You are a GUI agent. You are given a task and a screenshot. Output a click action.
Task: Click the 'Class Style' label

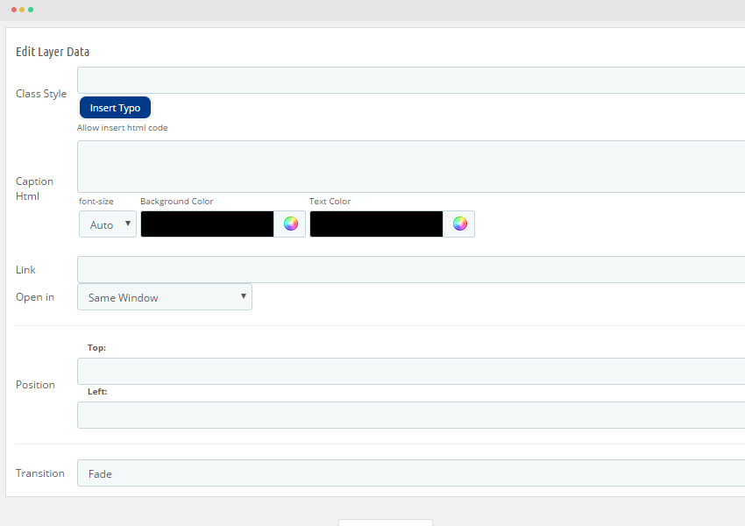41,94
